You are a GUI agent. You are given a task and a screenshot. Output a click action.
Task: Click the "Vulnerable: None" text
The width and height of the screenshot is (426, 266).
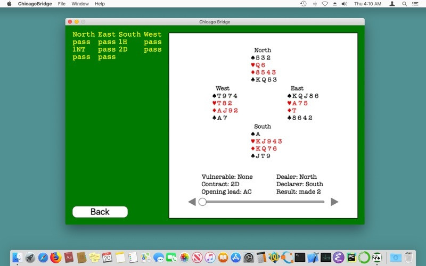[x=227, y=177]
